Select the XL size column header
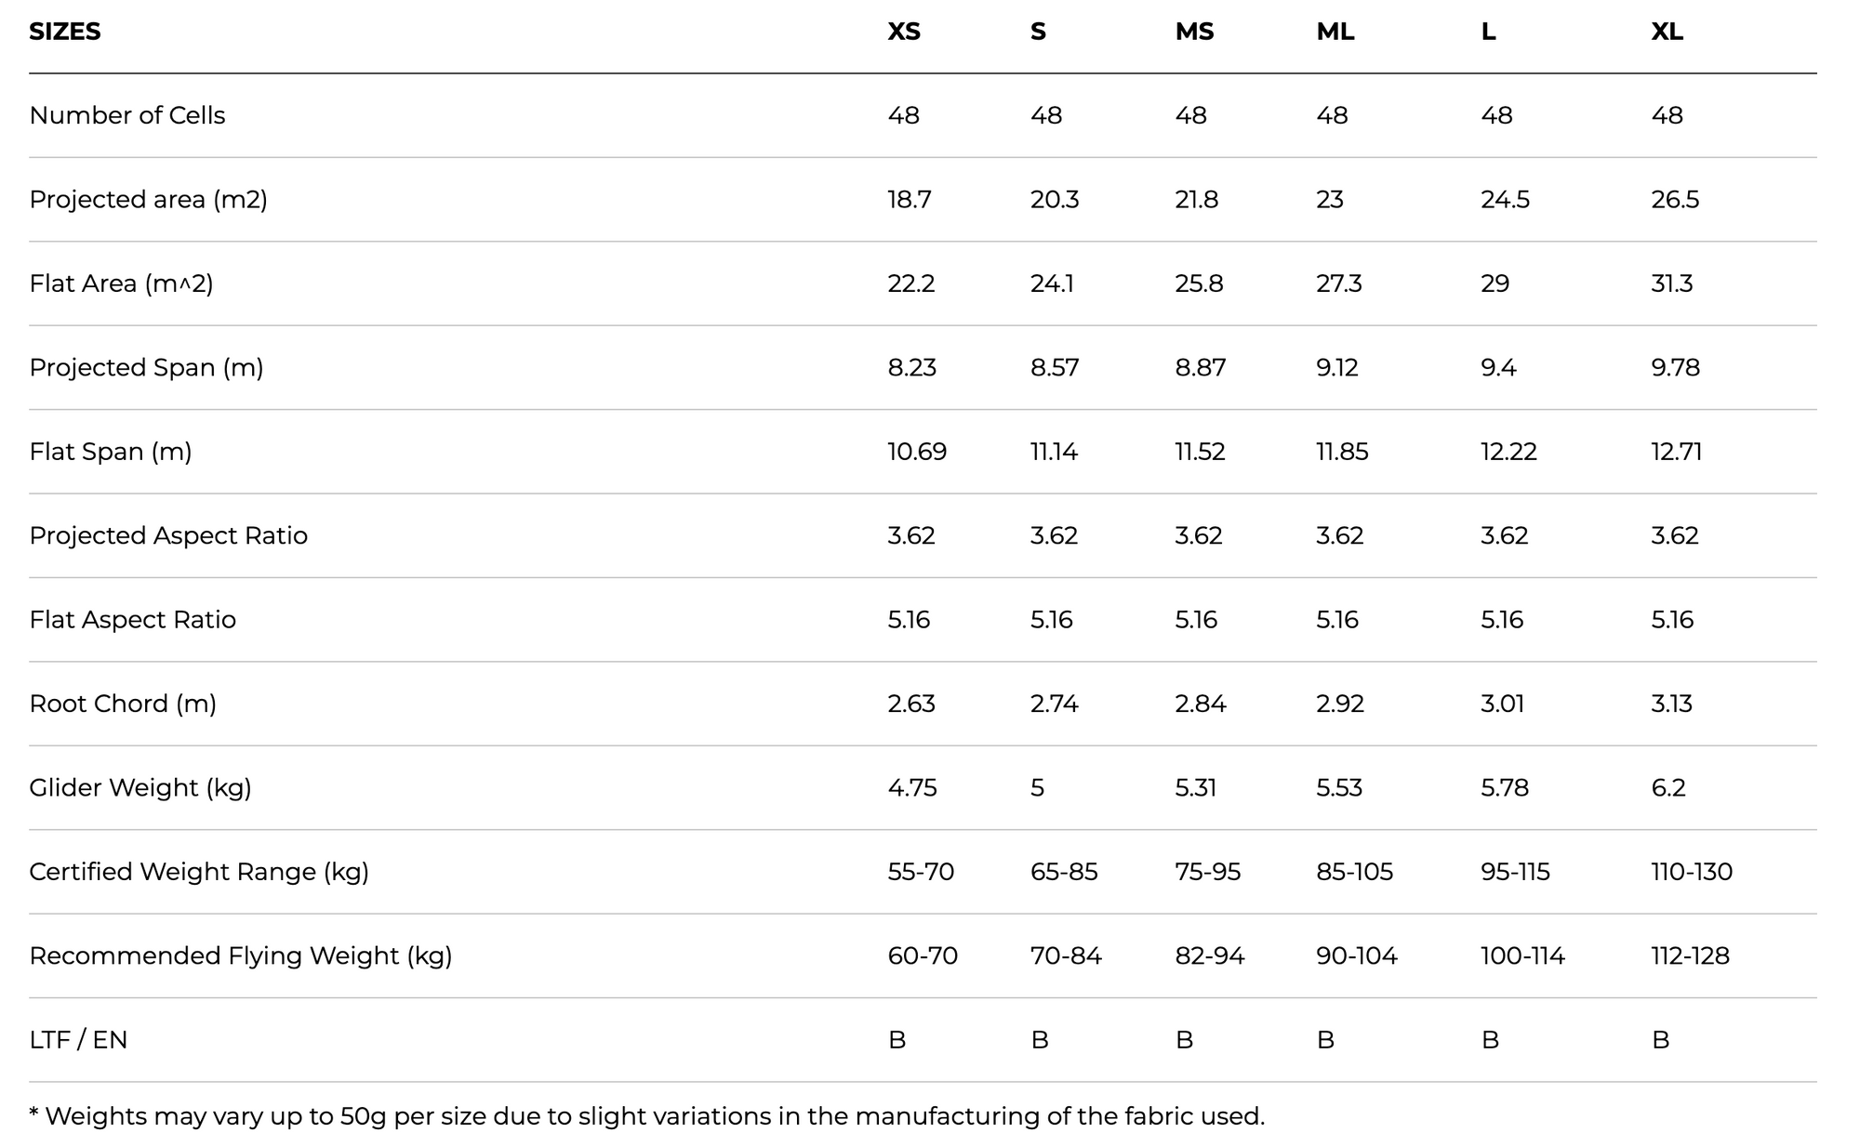1860x1146 pixels. (1667, 32)
